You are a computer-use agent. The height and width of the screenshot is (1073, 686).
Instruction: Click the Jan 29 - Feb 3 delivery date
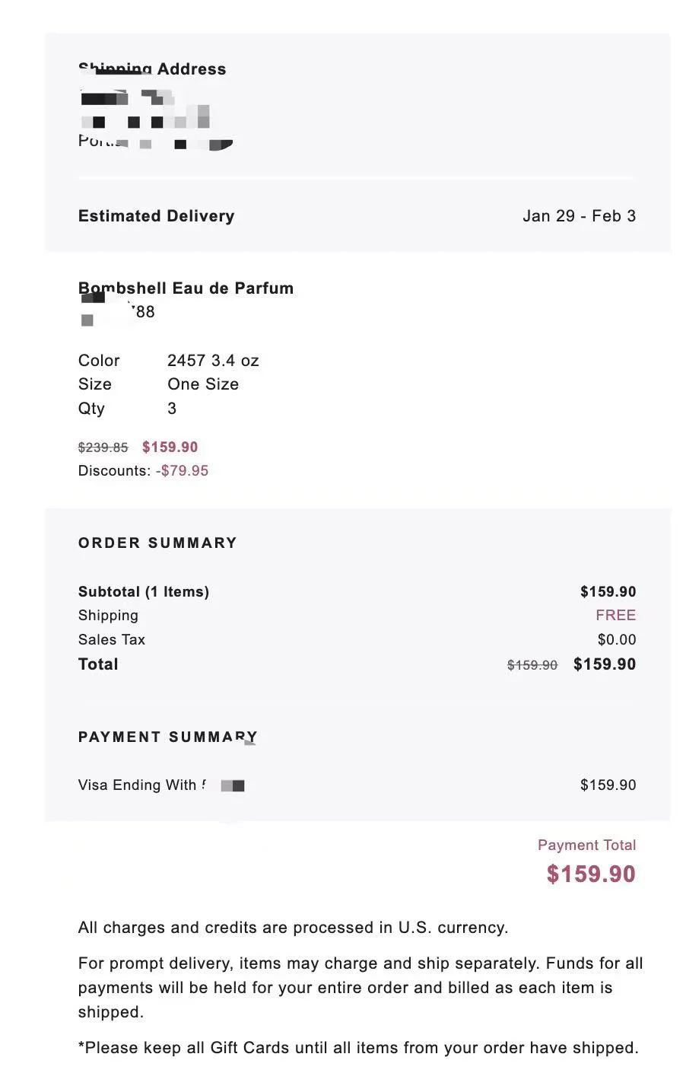579,216
